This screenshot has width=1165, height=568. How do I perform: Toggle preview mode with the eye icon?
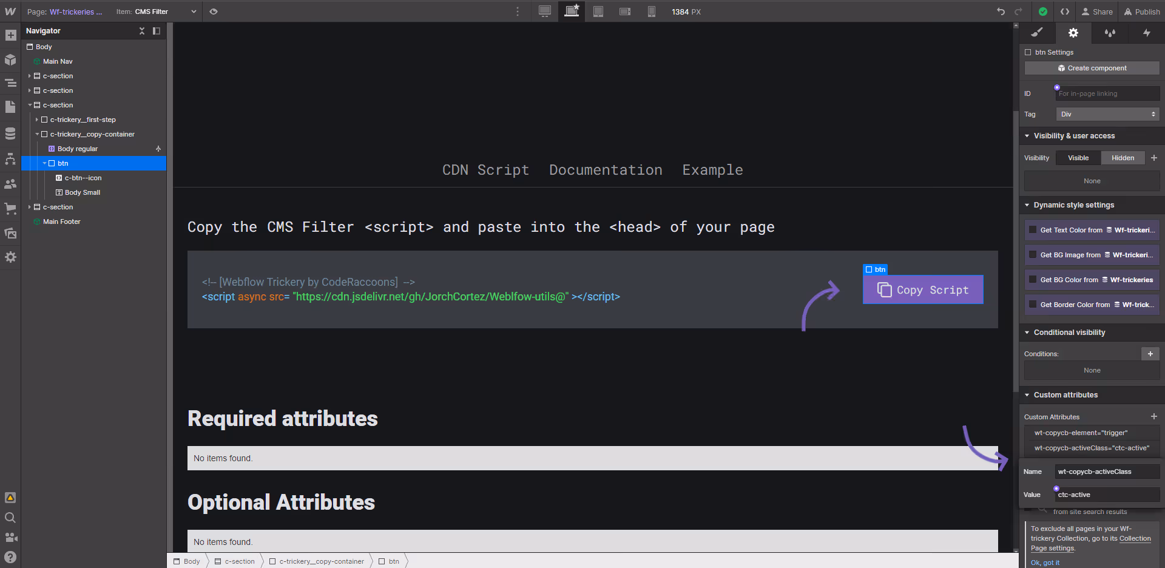[x=214, y=12]
